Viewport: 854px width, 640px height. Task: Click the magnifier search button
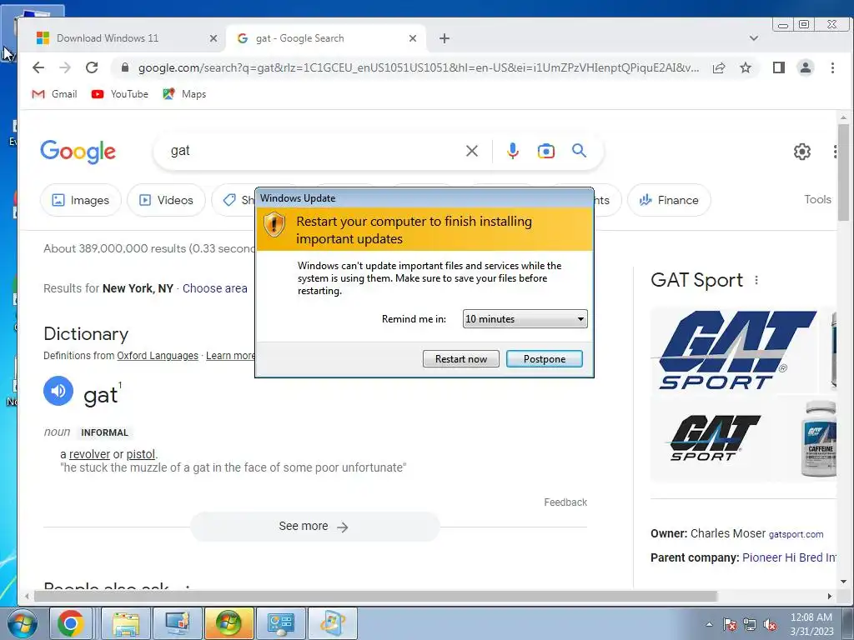579,151
